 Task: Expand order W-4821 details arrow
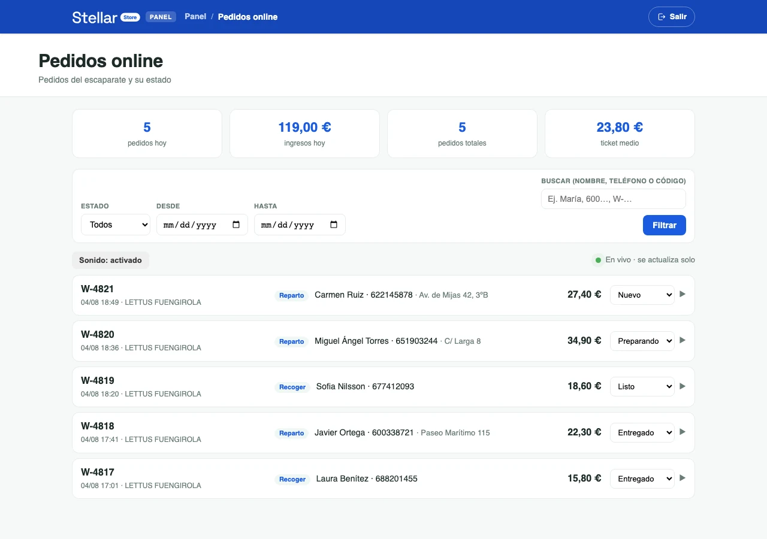pos(682,294)
